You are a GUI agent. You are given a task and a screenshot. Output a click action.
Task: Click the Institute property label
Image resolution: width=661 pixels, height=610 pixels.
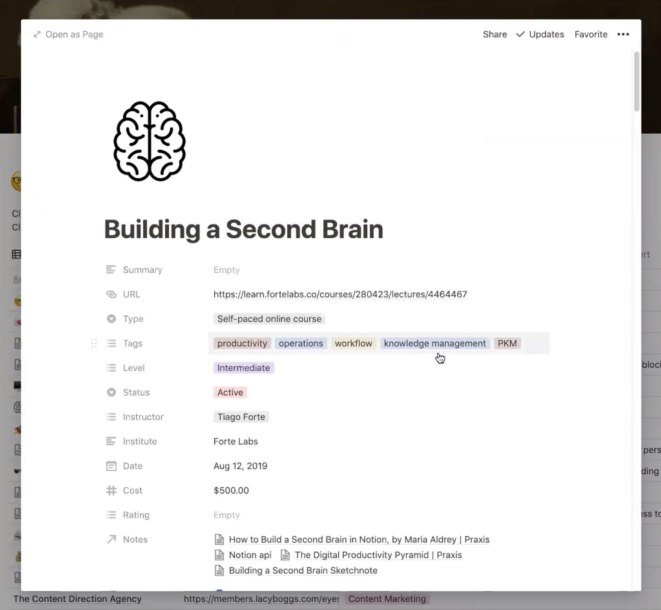point(140,441)
